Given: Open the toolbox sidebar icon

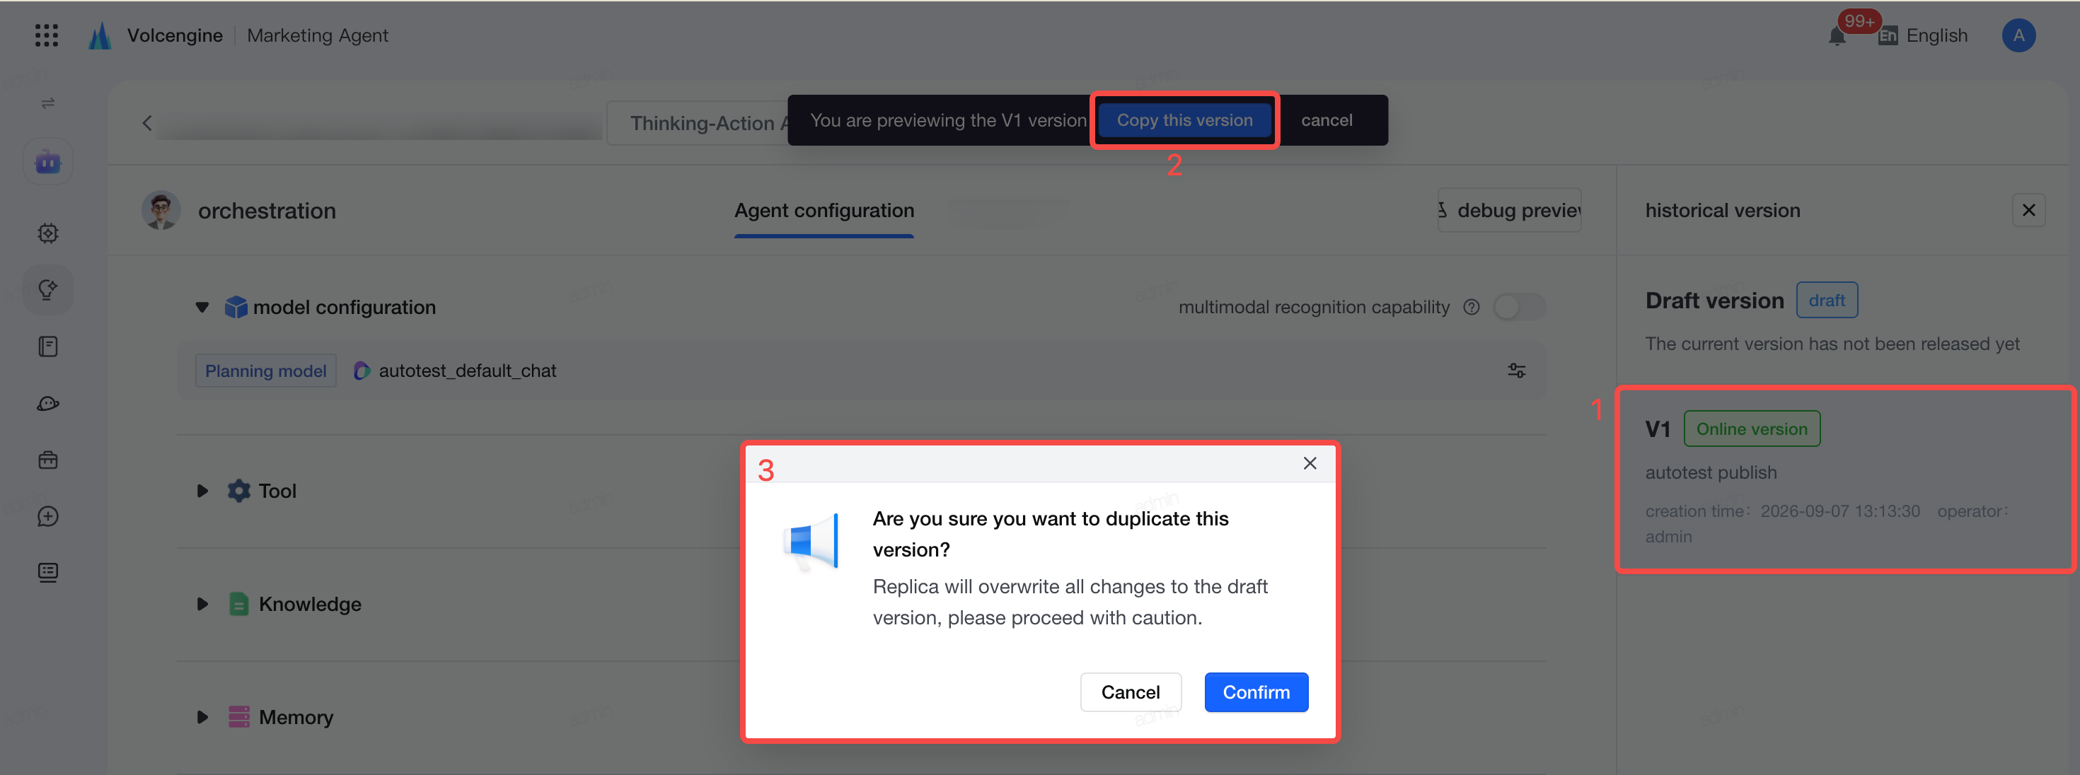Looking at the screenshot, I should [x=47, y=460].
